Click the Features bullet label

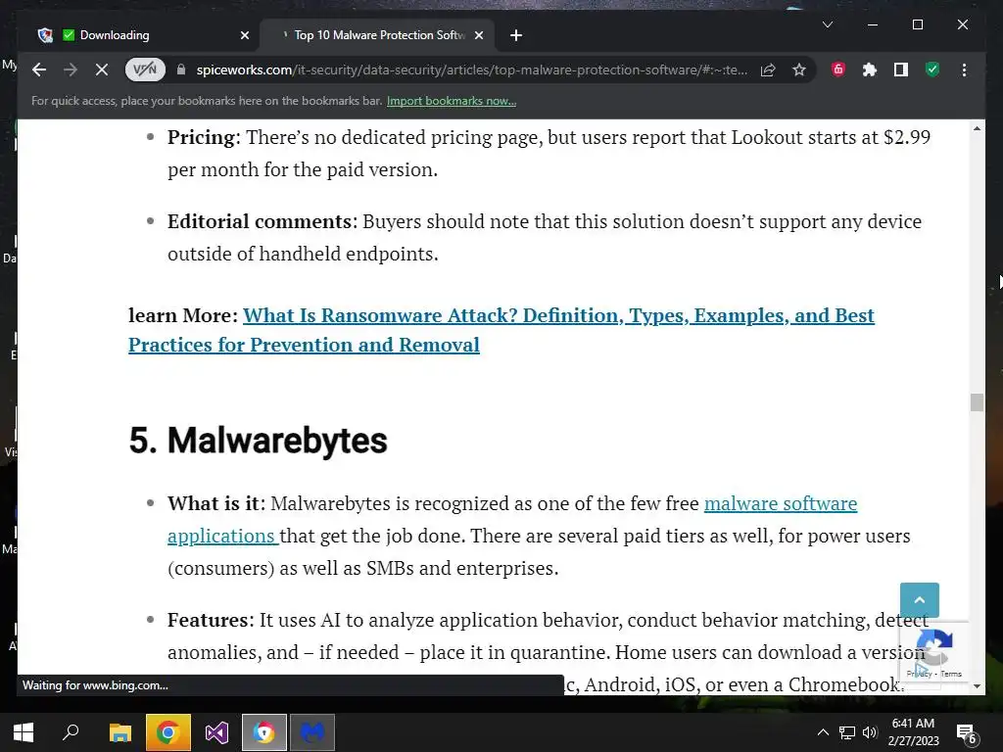210,620
